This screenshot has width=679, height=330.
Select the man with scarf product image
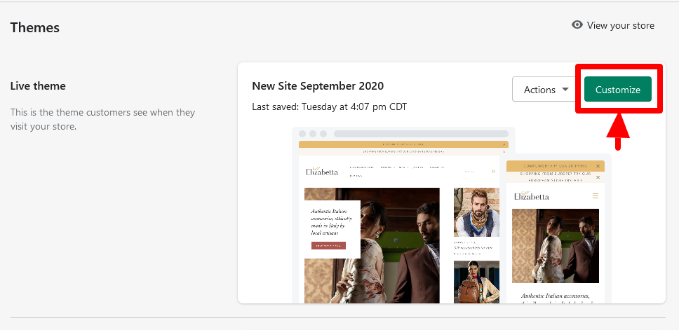(476, 212)
